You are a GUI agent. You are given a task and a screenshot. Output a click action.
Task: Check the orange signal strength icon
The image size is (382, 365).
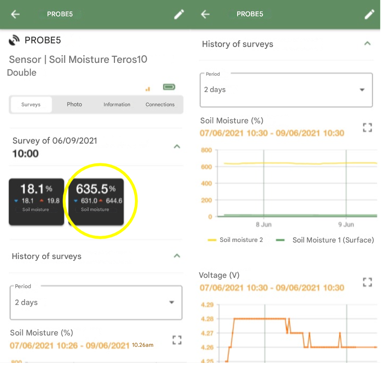pyautogui.click(x=148, y=89)
